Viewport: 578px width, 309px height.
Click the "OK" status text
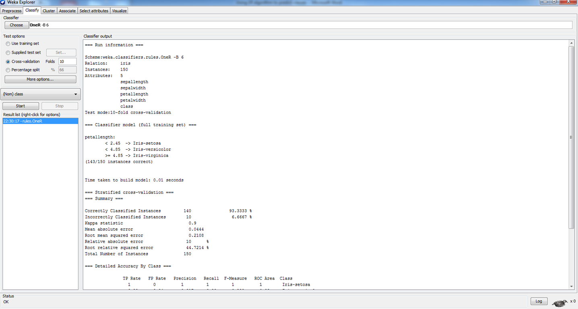pos(6,302)
